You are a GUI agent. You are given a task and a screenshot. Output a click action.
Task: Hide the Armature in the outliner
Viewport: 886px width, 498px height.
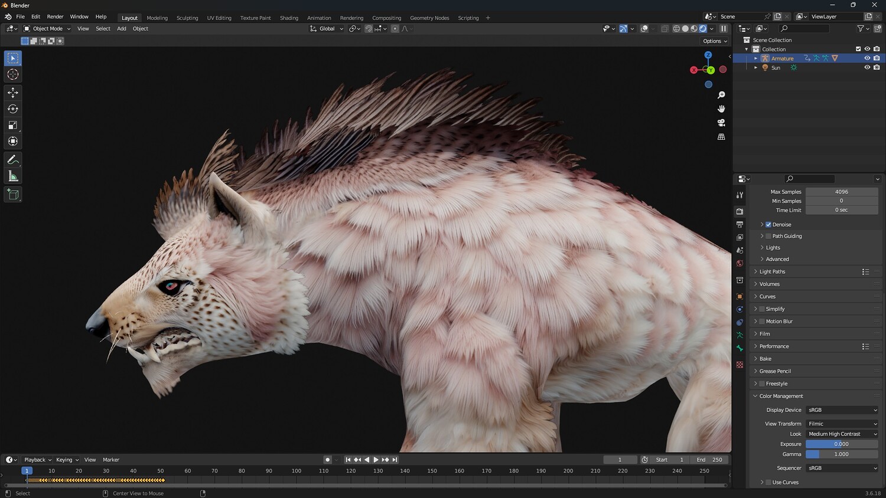pyautogui.click(x=867, y=58)
